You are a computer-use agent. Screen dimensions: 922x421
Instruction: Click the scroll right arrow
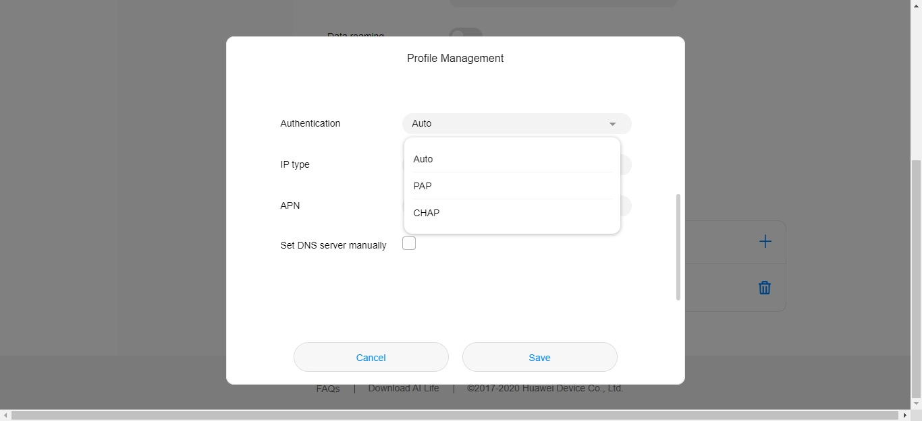click(x=905, y=416)
